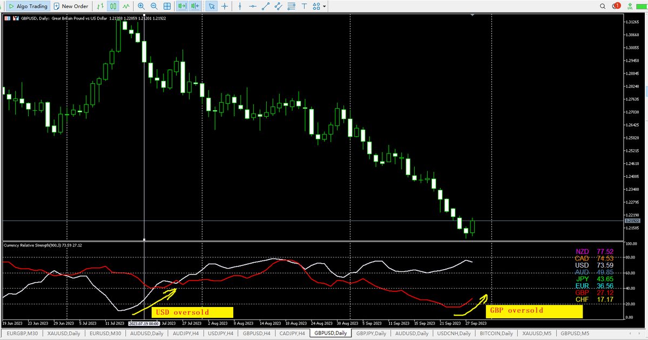Viewport: 648px width, 340px height.
Task: Select the active GBPUSD,Daily tab
Action: pyautogui.click(x=330, y=334)
